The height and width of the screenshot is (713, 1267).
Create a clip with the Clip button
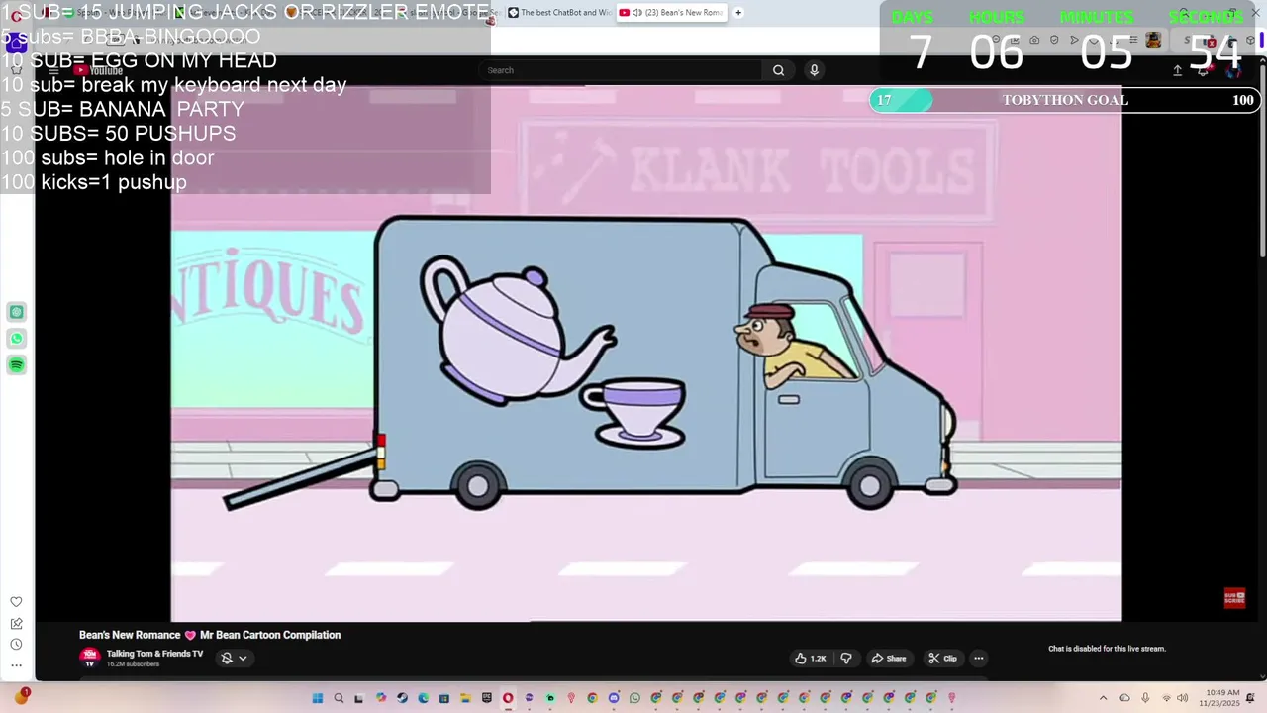point(942,659)
